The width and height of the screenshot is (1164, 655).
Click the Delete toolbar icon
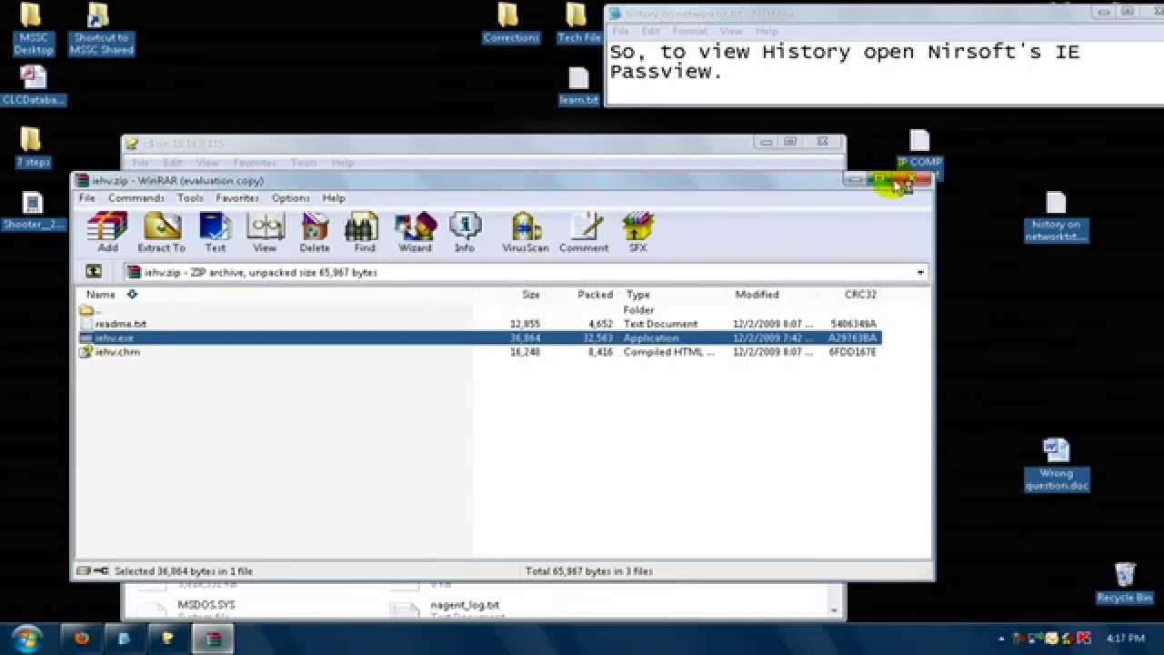point(315,233)
